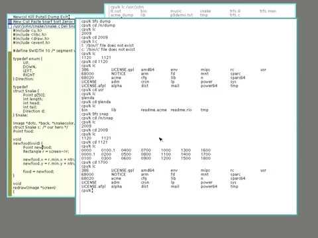318x238 pixels.
Task: Click the terminal window's left scrollbar
Action: click(78, 116)
